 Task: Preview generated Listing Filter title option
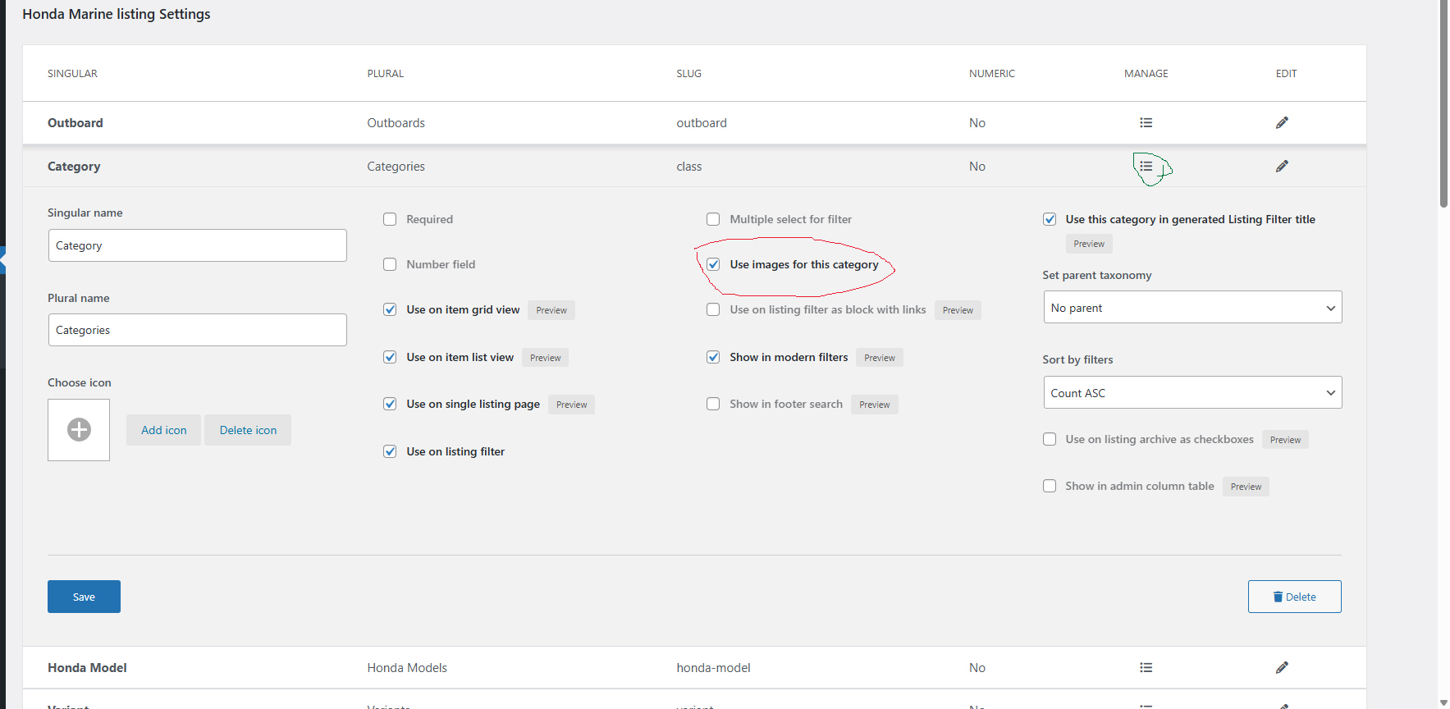pyautogui.click(x=1089, y=244)
